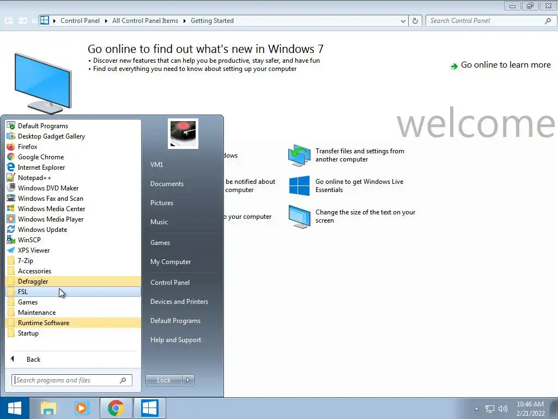Launch WinSCP icon

click(11, 240)
